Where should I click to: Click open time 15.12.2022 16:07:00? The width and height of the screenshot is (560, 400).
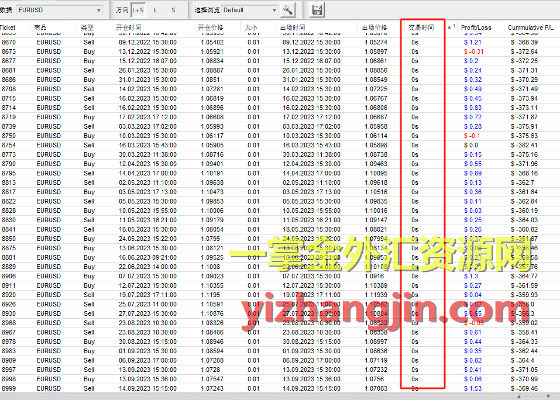tap(147, 61)
